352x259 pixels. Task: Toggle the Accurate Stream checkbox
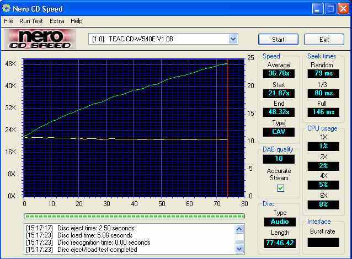[x=280, y=188]
